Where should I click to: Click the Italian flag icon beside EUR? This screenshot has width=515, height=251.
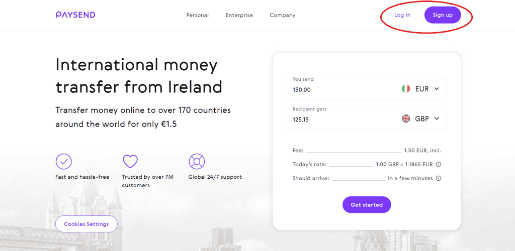[x=406, y=89]
